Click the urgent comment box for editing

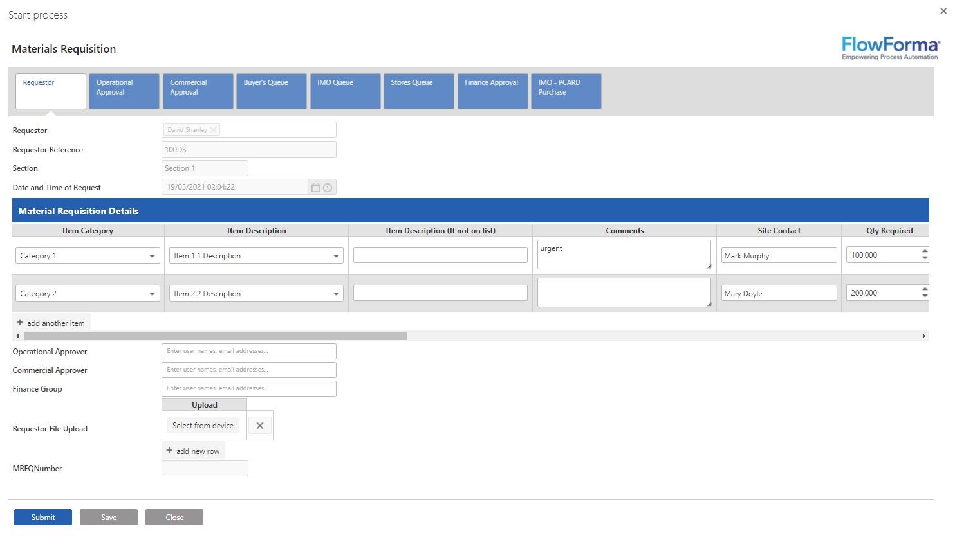pyautogui.click(x=624, y=253)
